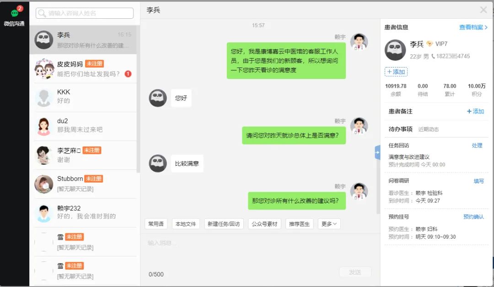Click 新建任务/回访 button
This screenshot has height=287, width=494.
point(224,224)
